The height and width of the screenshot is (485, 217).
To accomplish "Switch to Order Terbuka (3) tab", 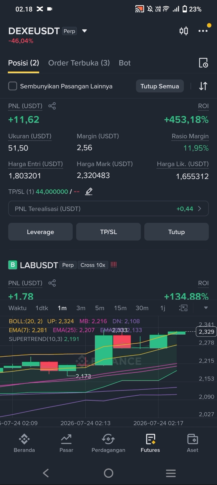I will [x=79, y=63].
